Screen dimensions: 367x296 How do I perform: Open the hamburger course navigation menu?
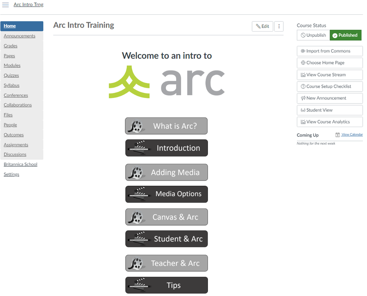[6, 5]
